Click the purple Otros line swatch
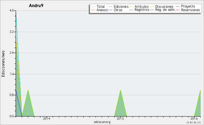Viewport: 204px width, 125px height. (110, 10)
